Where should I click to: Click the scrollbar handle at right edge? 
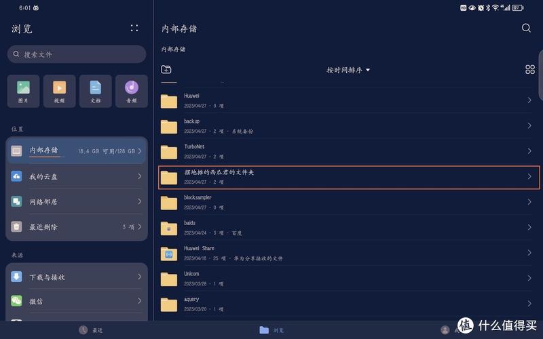coord(540,75)
